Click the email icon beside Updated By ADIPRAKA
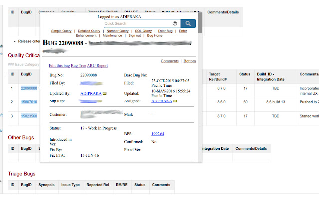Image resolution: width=319 pixels, height=199 pixels. click(x=104, y=93)
